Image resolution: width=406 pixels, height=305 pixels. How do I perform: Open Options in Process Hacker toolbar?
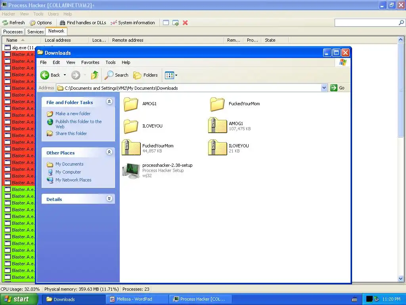(41, 23)
